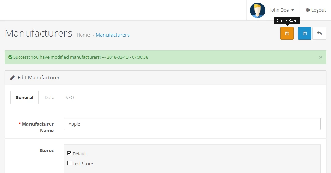The width and height of the screenshot is (331, 173).
Task: Open the John Doe user dropdown
Action: (x=282, y=10)
